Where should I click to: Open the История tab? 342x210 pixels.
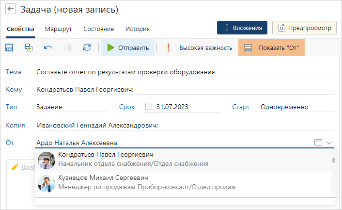138,29
